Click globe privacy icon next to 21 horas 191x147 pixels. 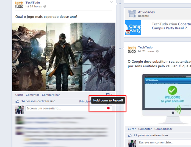pyautogui.click(x=157, y=51)
